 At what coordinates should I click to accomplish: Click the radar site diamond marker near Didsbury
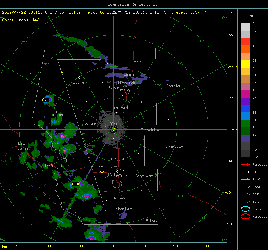[x=114, y=129]
